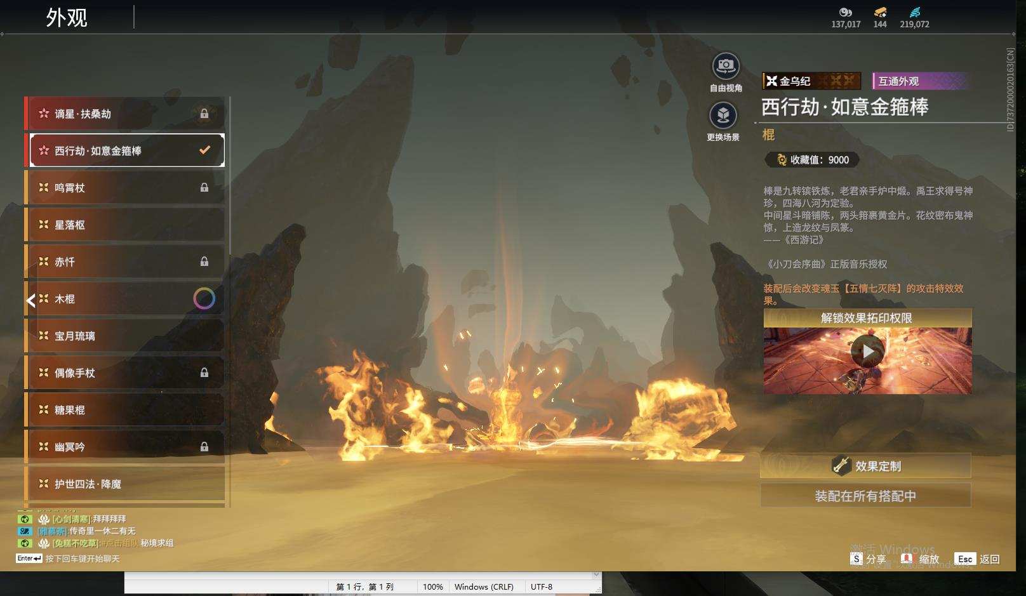This screenshot has height=596, width=1026.
Task: Choose the 鸣霄杖 weapon skin
Action: coord(124,187)
